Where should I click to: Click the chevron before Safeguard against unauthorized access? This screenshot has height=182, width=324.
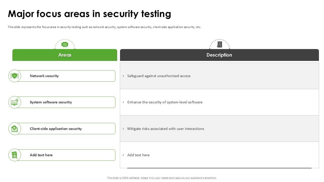point(123,76)
